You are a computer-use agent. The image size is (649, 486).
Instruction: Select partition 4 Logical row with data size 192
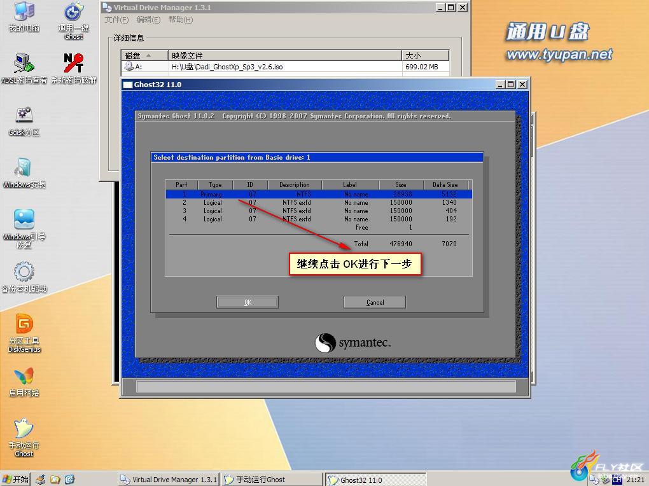[319, 219]
